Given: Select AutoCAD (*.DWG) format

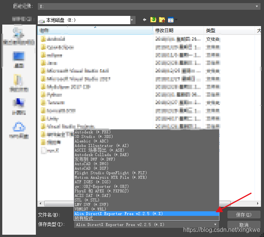Looking at the screenshot, I should [147, 164].
